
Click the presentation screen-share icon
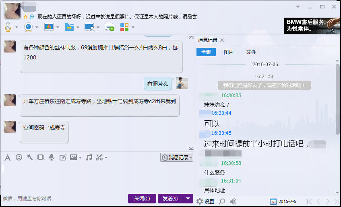click(x=49, y=27)
